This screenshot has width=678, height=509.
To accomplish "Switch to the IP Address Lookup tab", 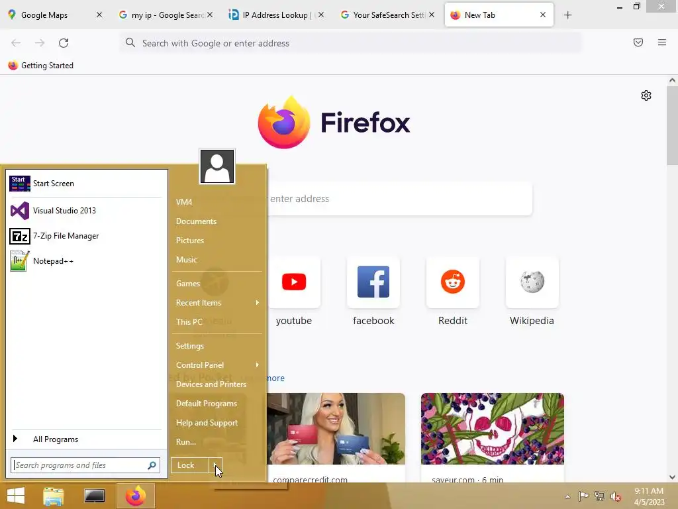I will tap(277, 15).
